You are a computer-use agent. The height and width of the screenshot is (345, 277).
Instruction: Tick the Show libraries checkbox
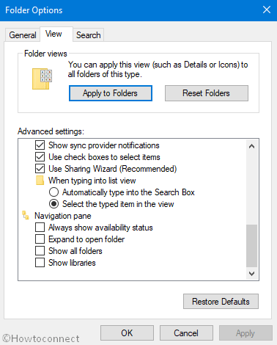40,263
